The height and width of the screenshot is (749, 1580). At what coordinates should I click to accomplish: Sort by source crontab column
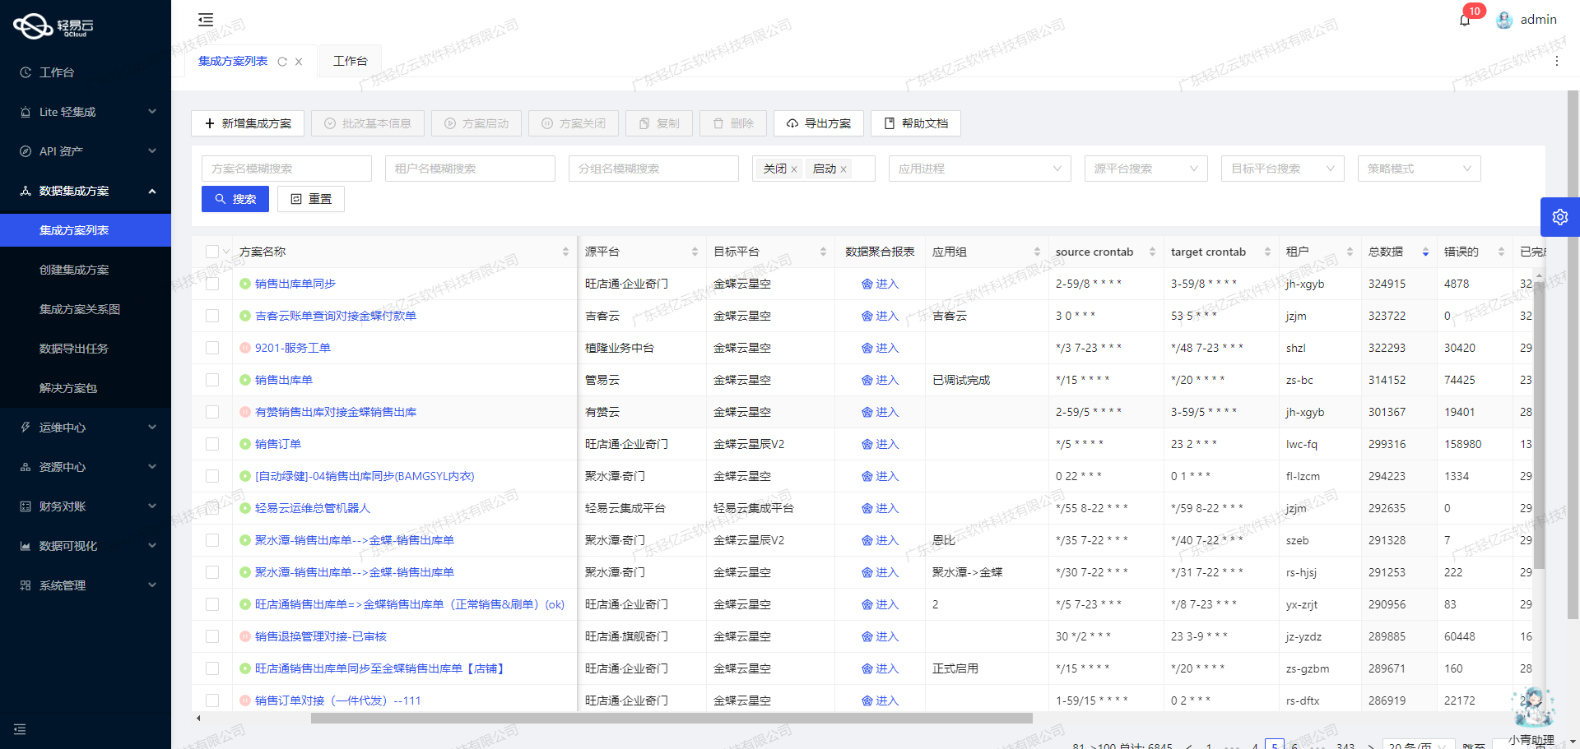pos(1152,252)
